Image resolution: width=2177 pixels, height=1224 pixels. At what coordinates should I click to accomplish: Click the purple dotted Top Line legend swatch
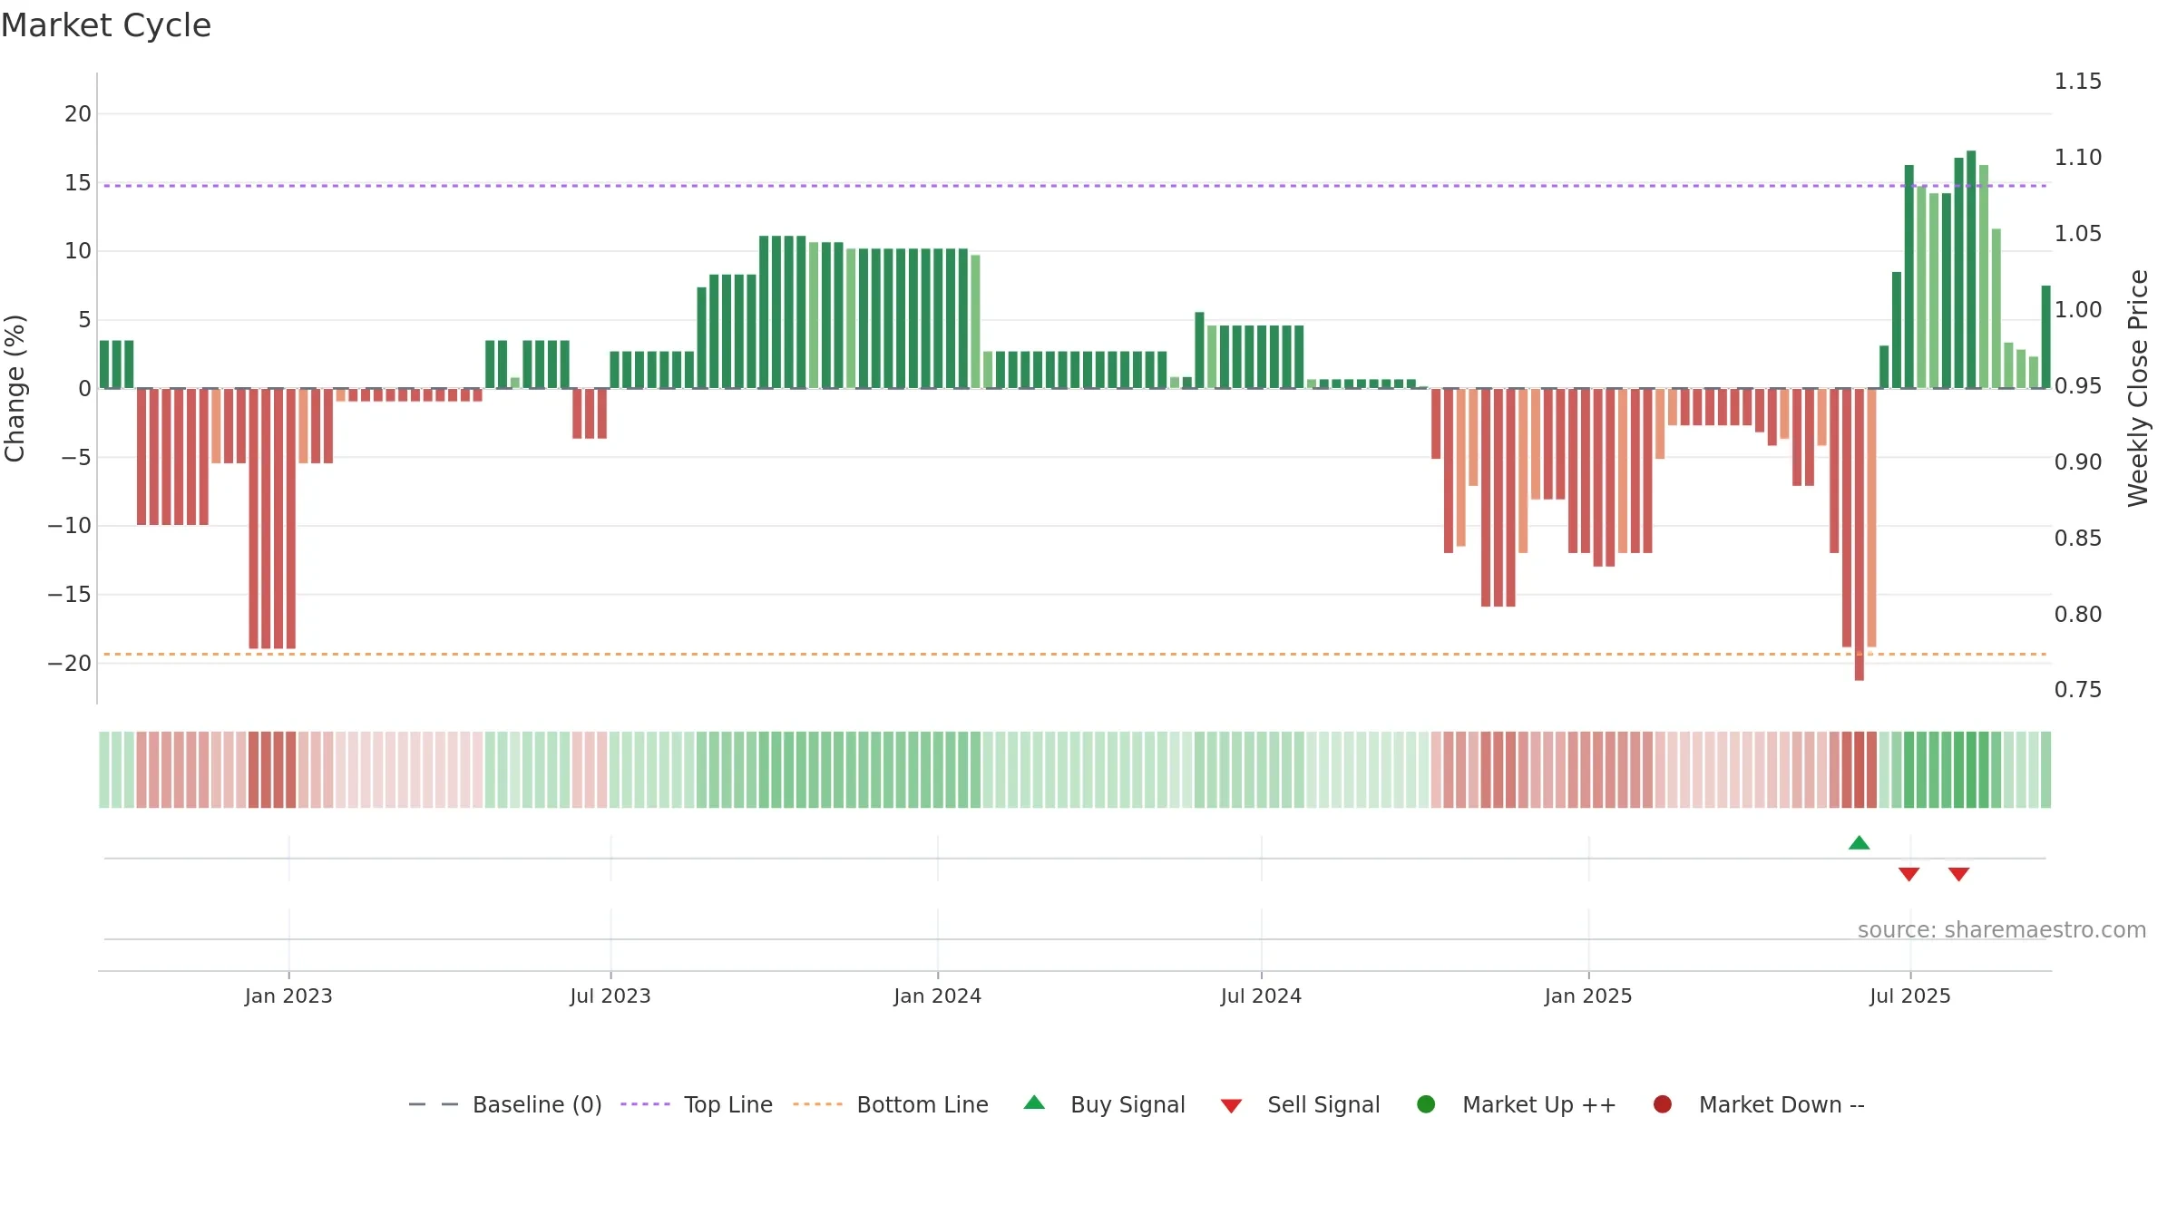645,1104
